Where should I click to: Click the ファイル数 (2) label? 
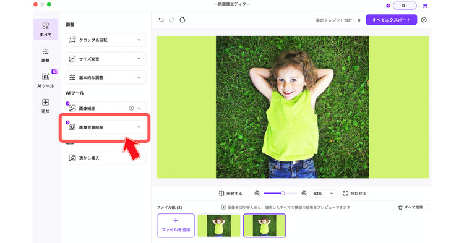pyautogui.click(x=170, y=207)
